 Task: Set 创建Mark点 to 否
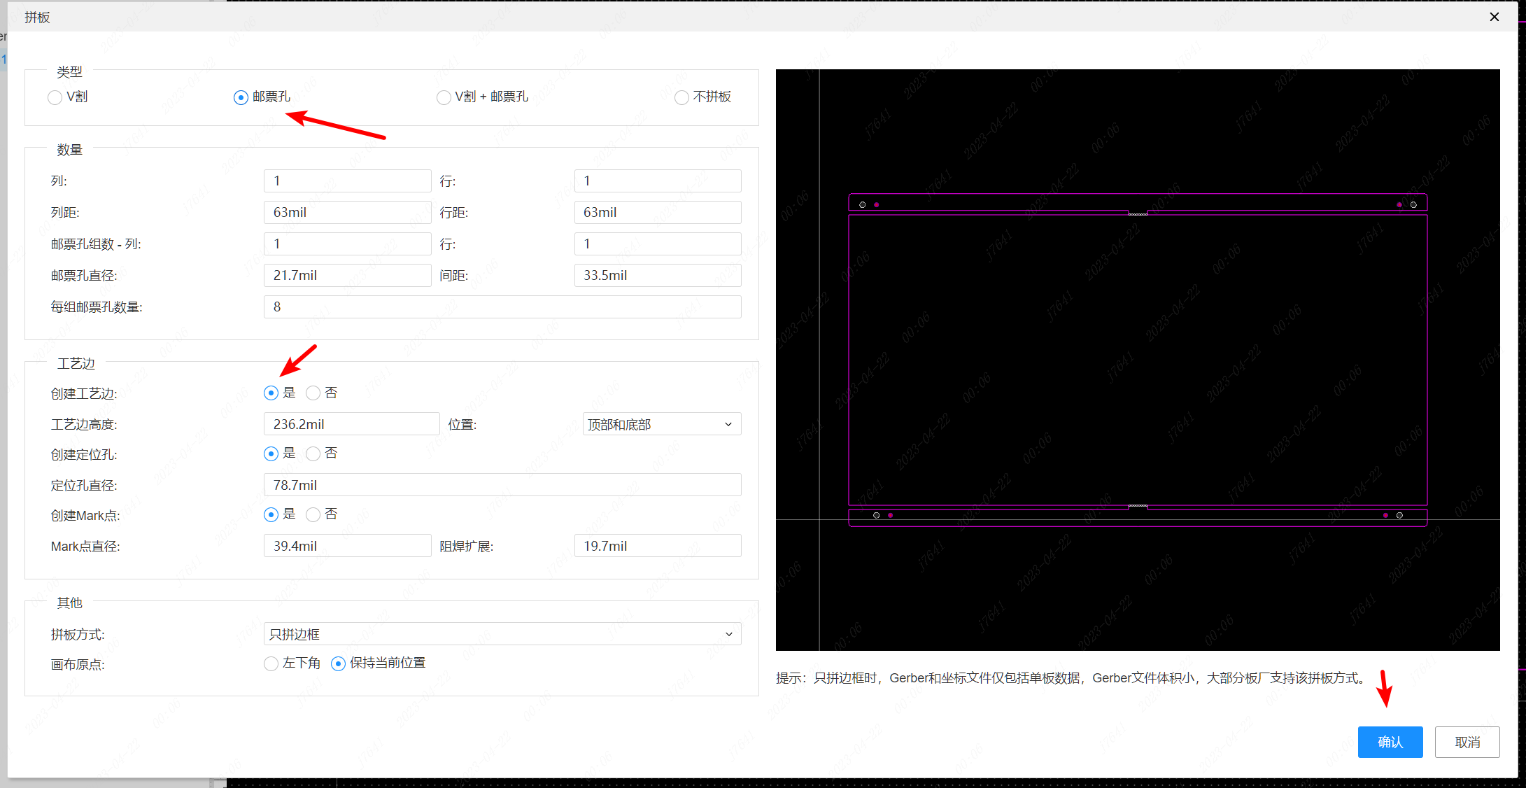coord(313,514)
